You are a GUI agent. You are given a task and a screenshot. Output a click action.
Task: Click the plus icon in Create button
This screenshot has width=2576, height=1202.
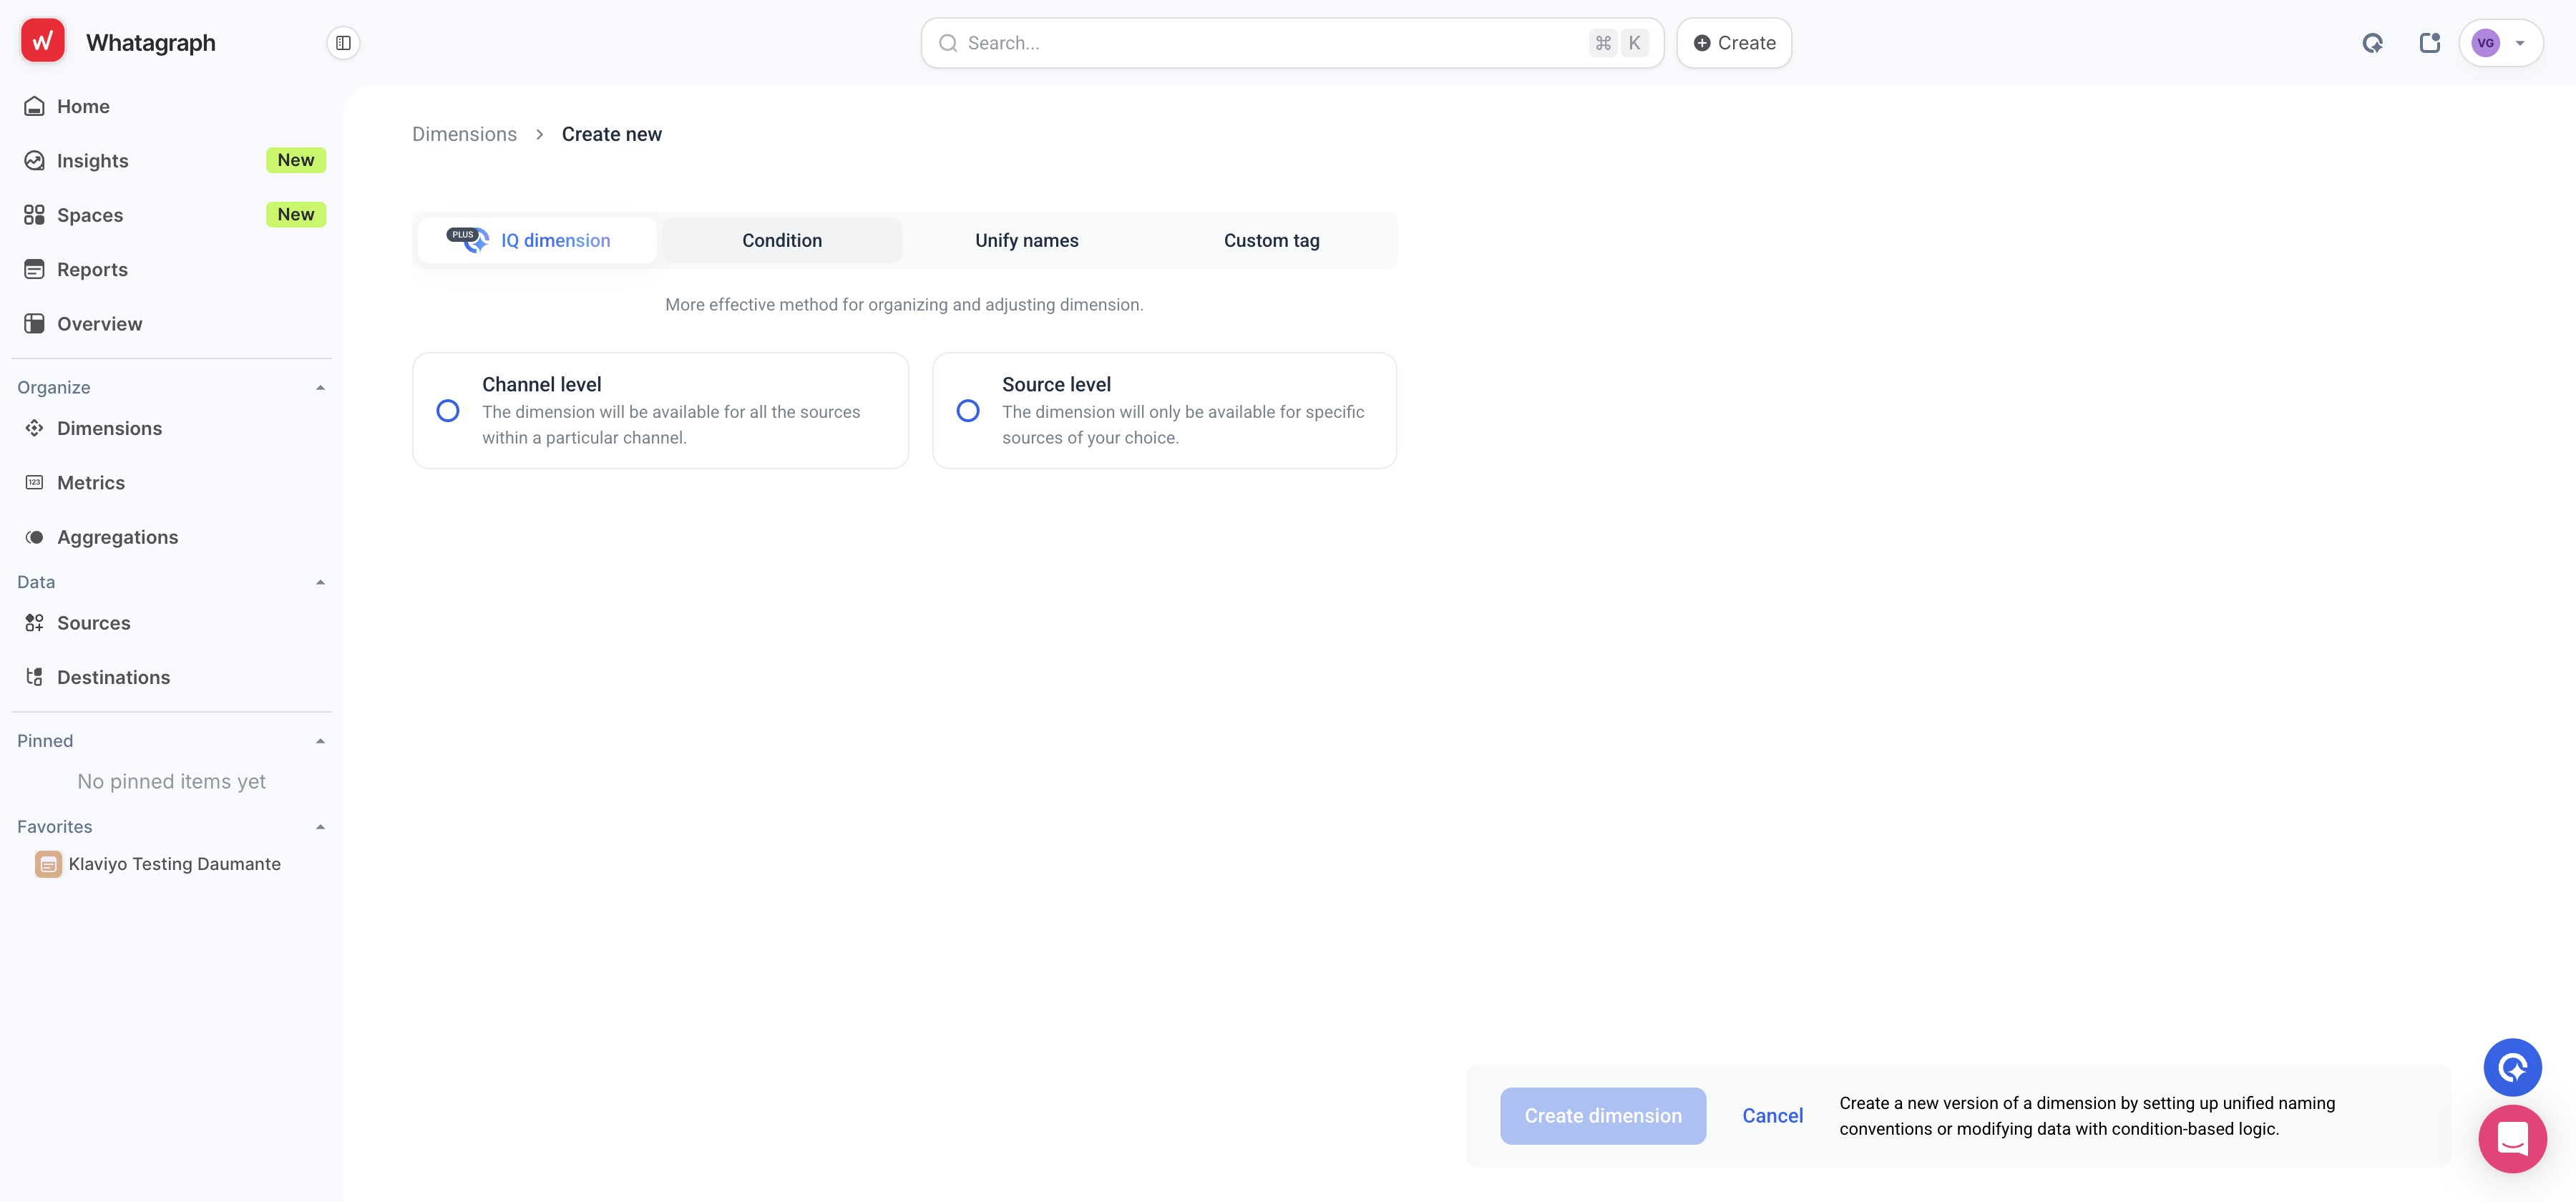(x=1701, y=43)
